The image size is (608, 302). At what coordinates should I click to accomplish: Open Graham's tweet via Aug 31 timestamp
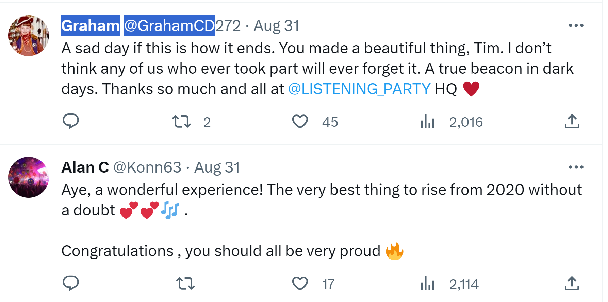pos(276,26)
